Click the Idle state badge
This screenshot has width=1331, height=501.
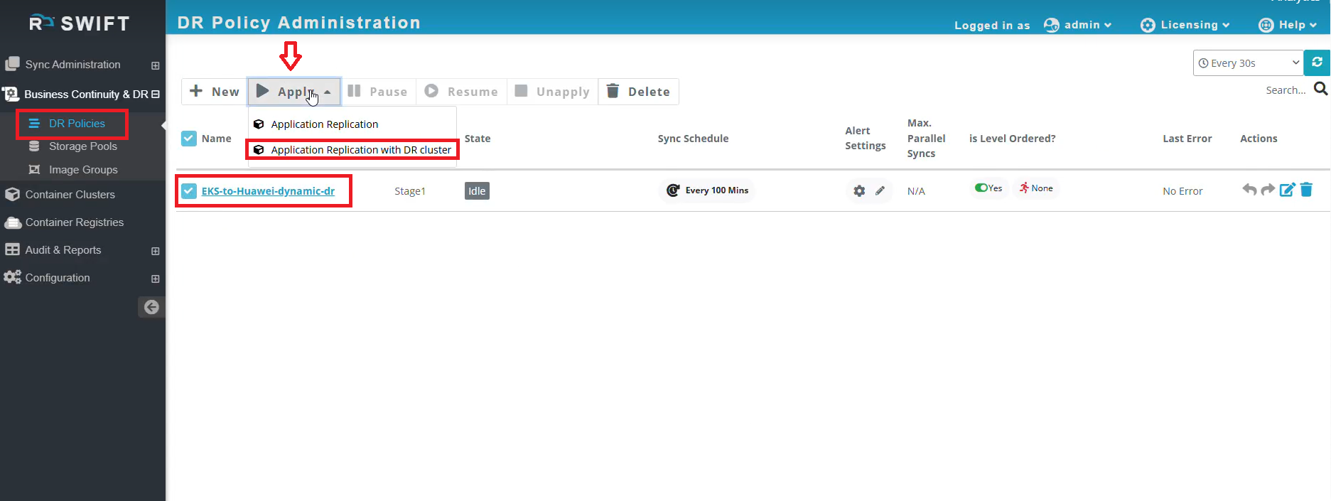(477, 191)
